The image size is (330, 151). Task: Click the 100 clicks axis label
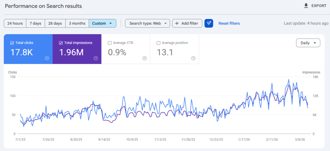[13, 96]
